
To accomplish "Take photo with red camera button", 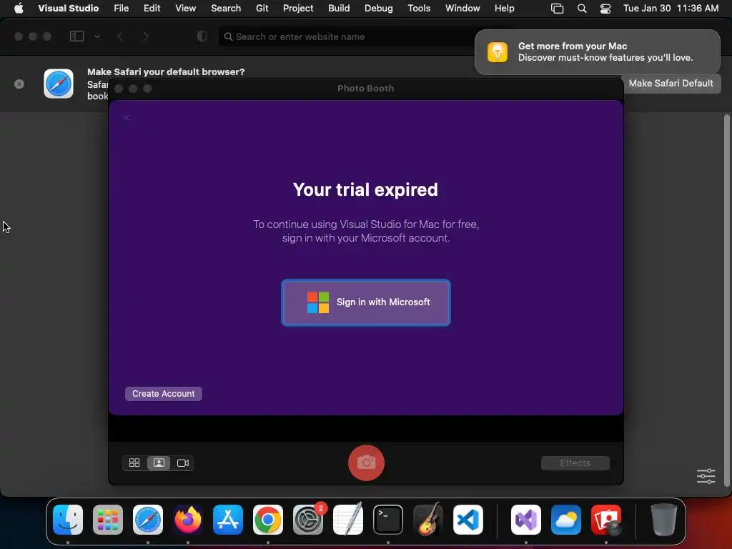I will (366, 463).
